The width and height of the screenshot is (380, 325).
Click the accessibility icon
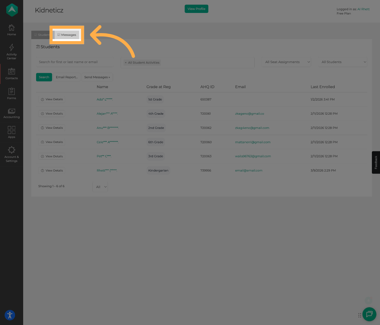tap(10, 315)
